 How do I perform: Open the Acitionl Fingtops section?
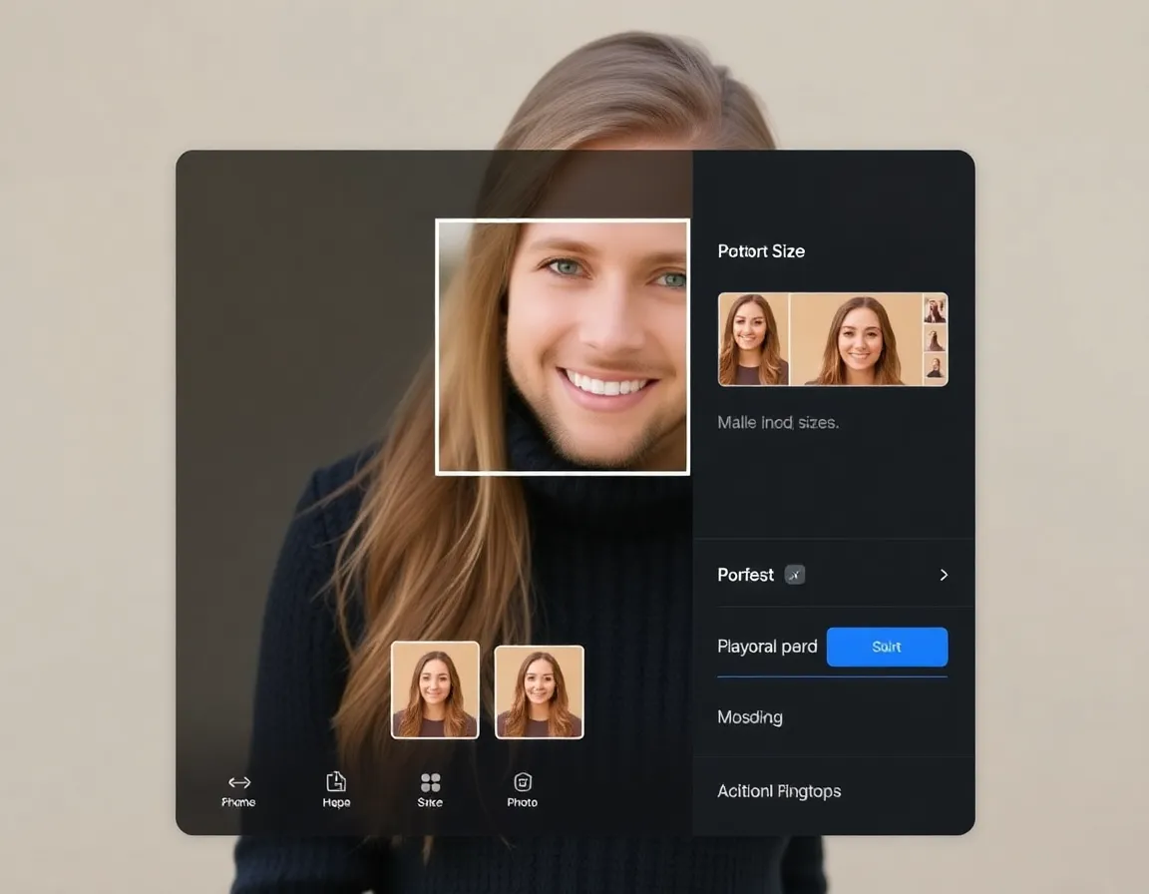779,791
